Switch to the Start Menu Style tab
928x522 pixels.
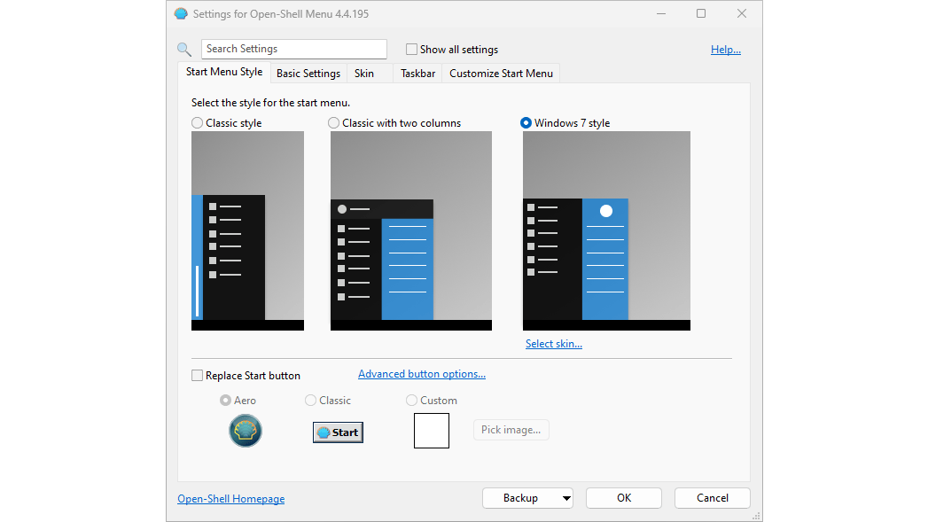(x=224, y=72)
